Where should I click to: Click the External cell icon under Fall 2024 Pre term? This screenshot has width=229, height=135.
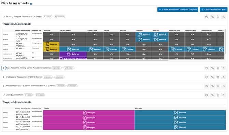tap(69, 54)
